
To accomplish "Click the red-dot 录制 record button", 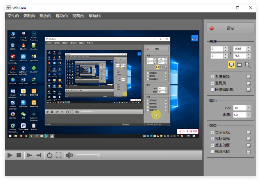I will pyautogui.click(x=231, y=28).
